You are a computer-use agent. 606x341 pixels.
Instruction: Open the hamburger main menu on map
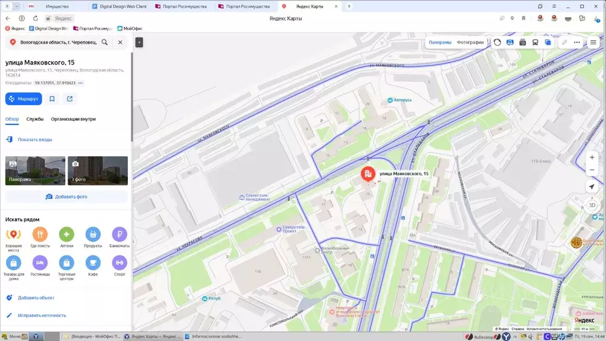[x=593, y=43]
